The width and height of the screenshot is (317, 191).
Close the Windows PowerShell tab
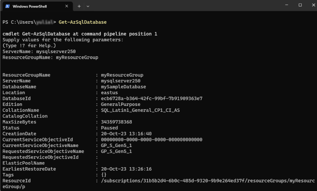pos(67,6)
